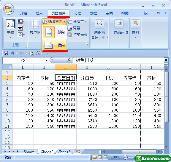Click cell with value 7230
The image size is (171, 162).
(x=87, y=126)
